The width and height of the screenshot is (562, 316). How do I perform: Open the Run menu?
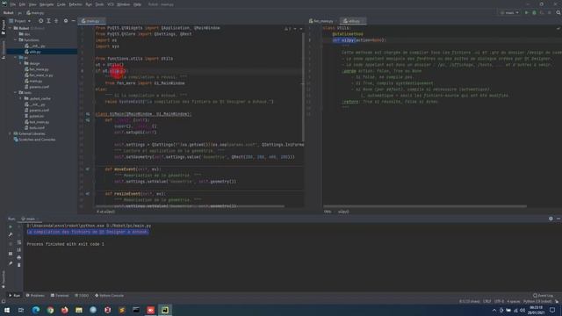[x=89, y=4]
